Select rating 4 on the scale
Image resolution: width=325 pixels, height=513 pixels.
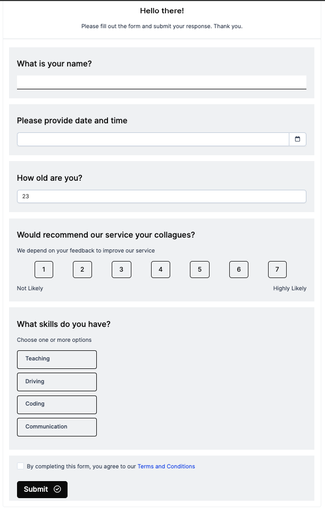click(x=161, y=270)
